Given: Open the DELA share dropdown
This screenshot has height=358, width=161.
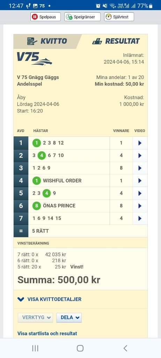Looking at the screenshot, I should click(69, 317).
